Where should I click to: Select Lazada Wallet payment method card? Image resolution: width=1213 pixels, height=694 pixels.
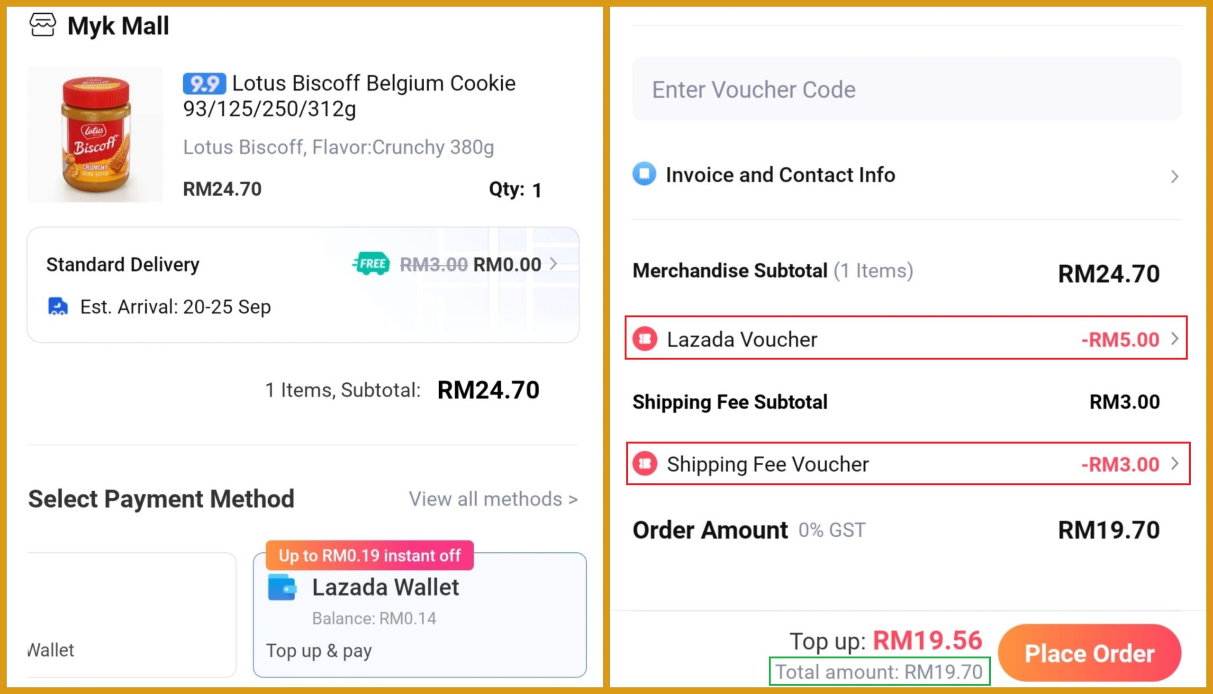(x=419, y=620)
